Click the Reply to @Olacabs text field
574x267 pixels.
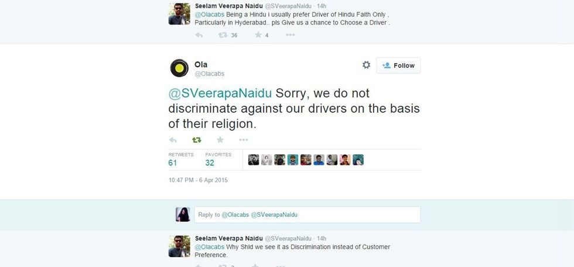pos(307,214)
